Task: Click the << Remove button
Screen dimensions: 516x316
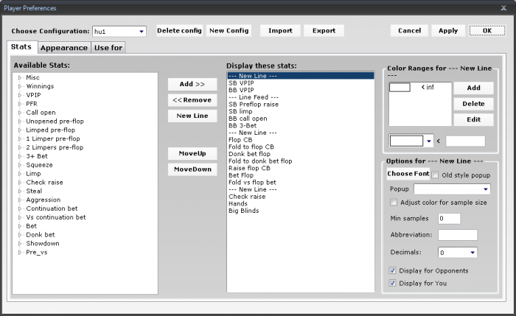Action: pyautogui.click(x=192, y=100)
